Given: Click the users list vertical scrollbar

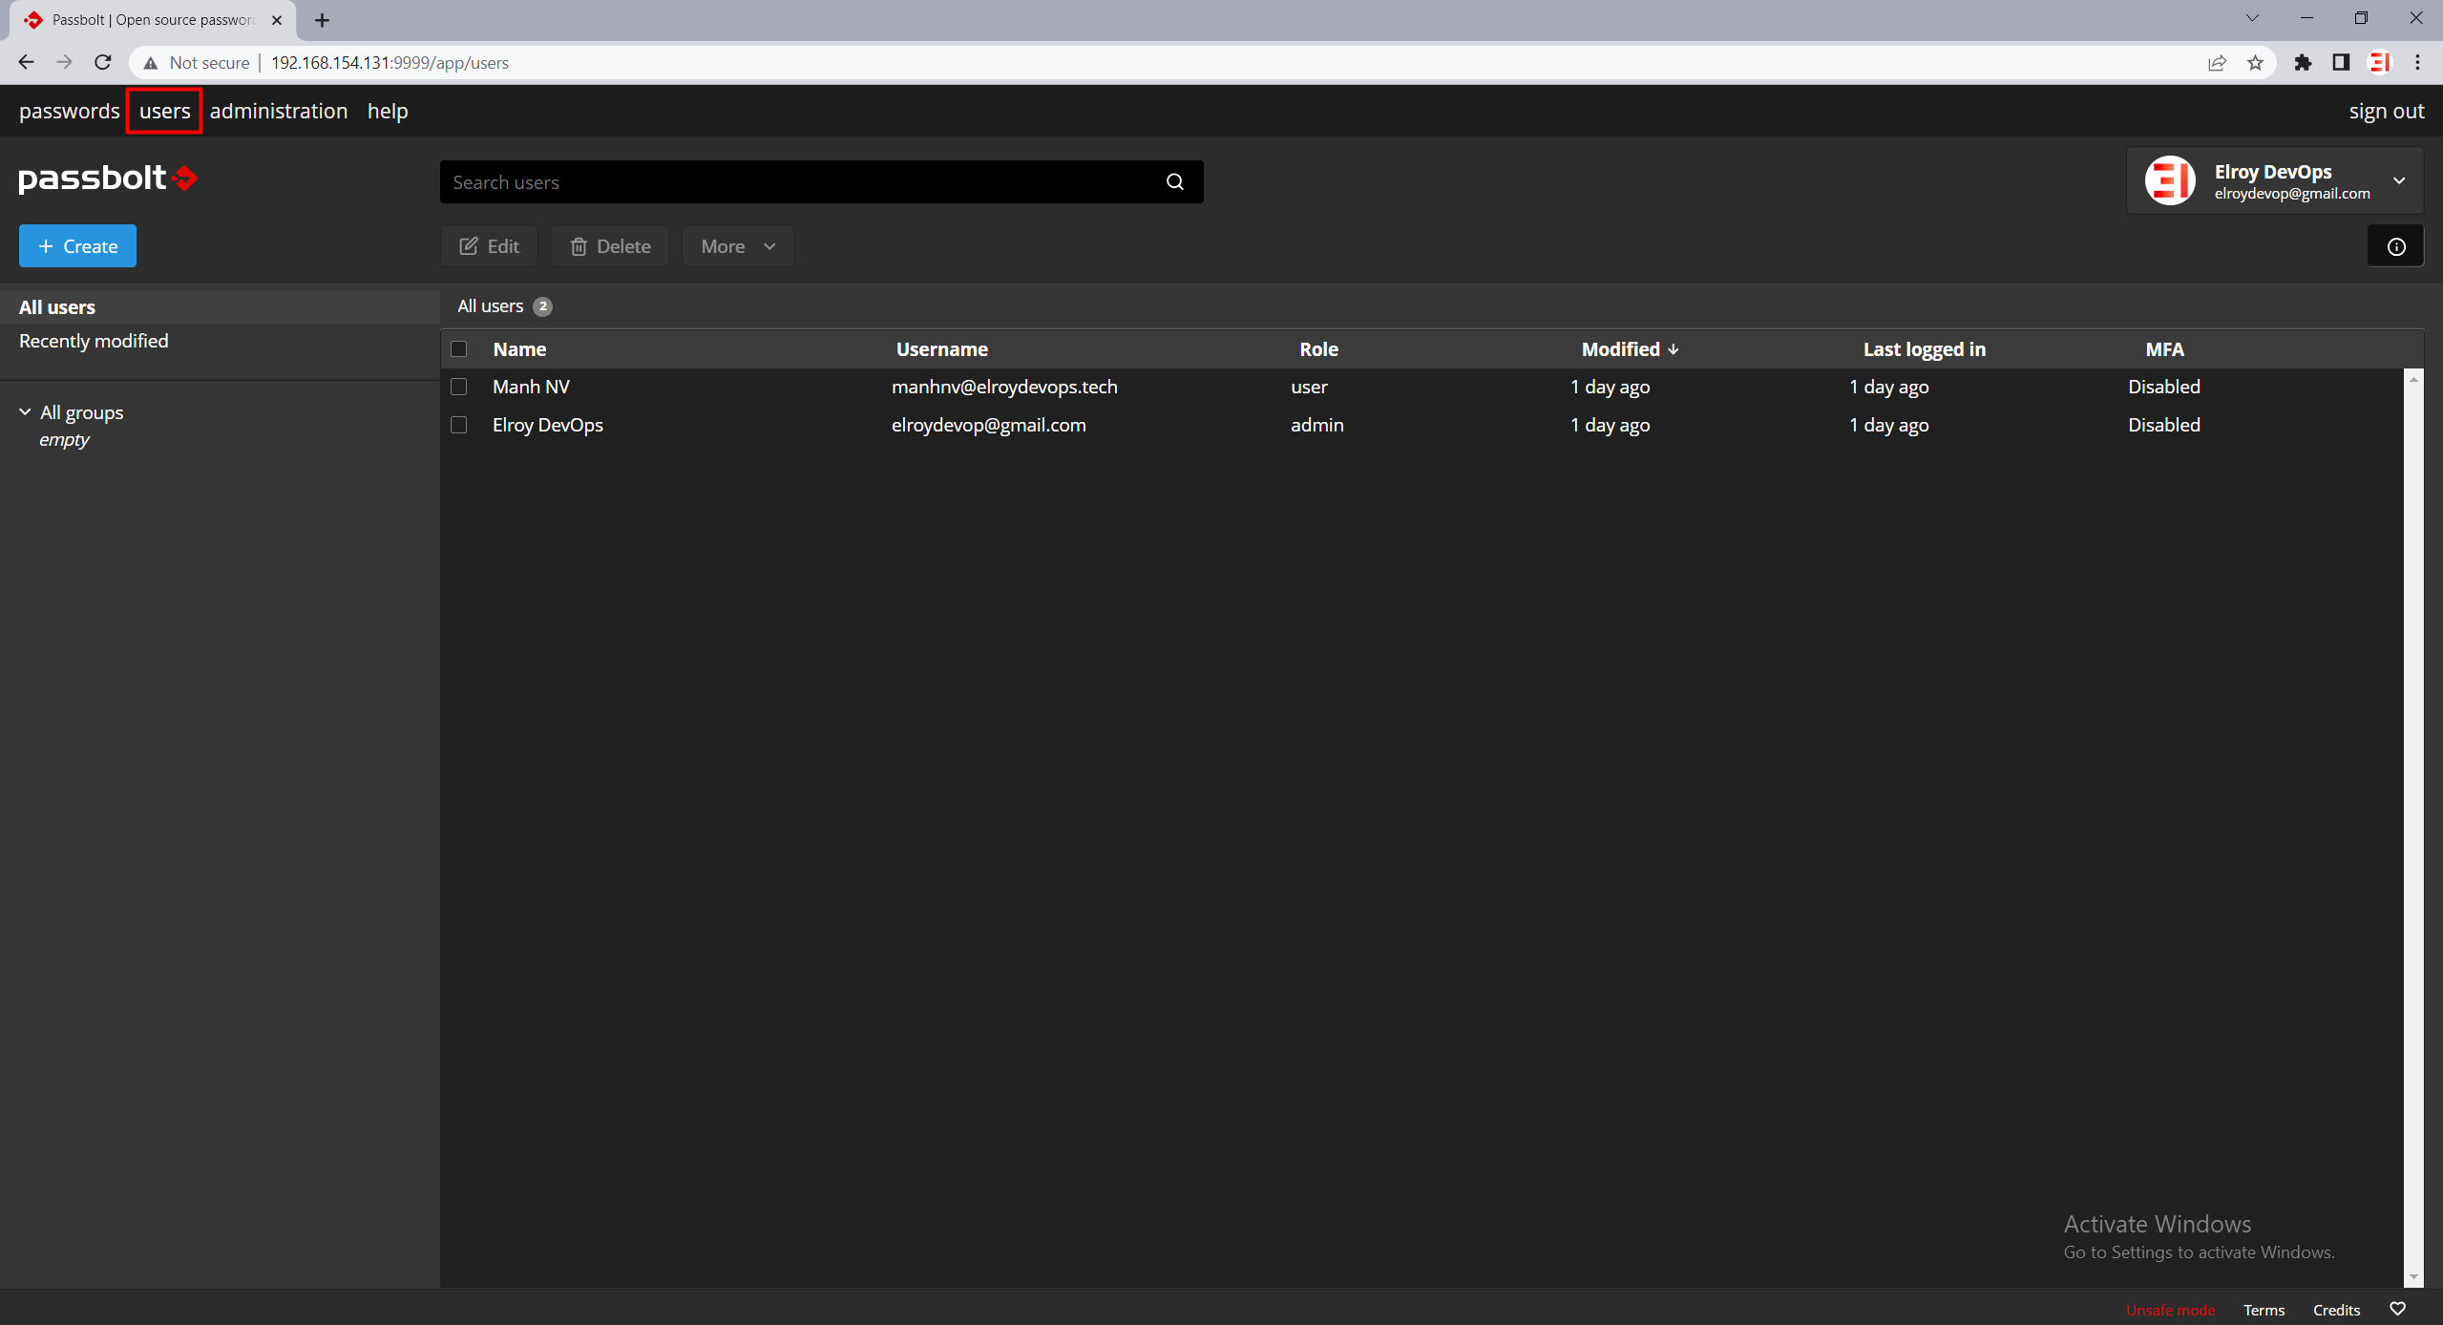Looking at the screenshot, I should pyautogui.click(x=2413, y=827).
